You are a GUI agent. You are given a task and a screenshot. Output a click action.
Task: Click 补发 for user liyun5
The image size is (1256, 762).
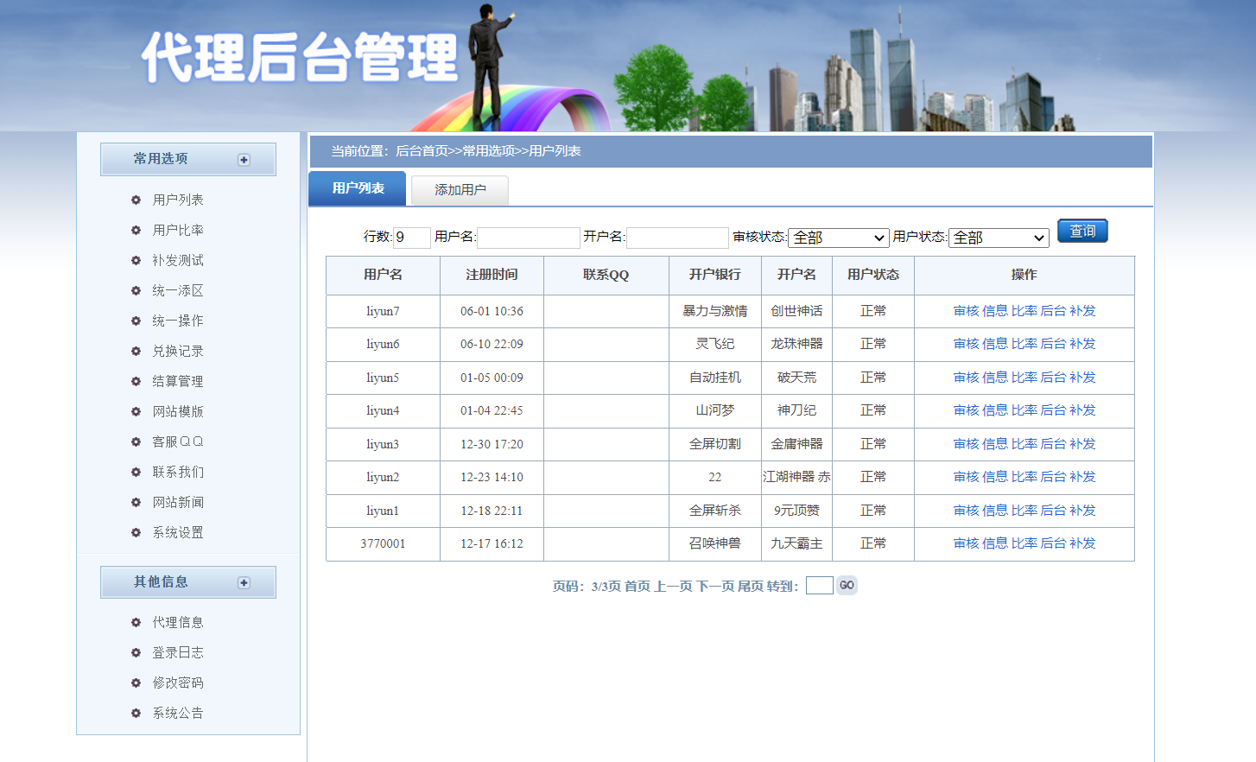pos(1082,378)
